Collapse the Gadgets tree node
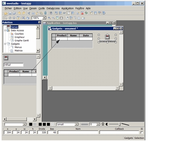175x141 pixels. pyautogui.click(x=5, y=44)
